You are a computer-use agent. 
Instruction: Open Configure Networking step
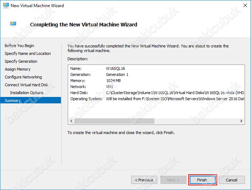pyautogui.click(x=24, y=77)
